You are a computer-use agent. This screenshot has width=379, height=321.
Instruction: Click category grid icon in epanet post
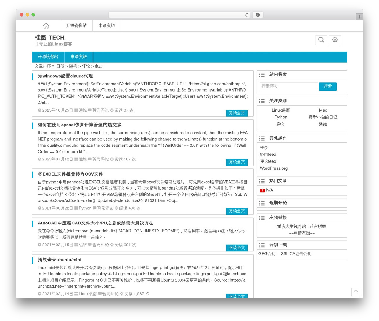coord(76,159)
